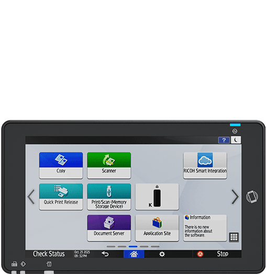
Task: Open application list grid icon
Action: pyautogui.click(x=234, y=237)
